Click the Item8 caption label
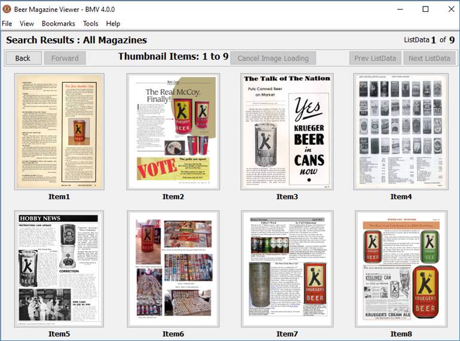The height and width of the screenshot is (341, 460). click(401, 334)
